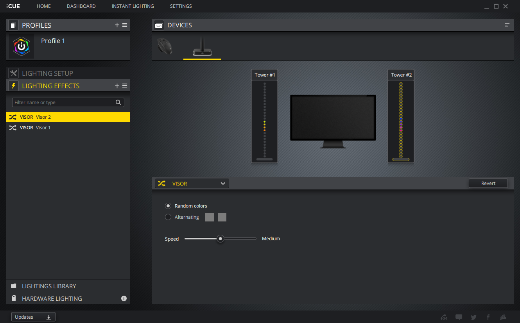Viewport: 520px width, 323px height.
Task: Click the Speed slider handle
Action: pos(221,239)
